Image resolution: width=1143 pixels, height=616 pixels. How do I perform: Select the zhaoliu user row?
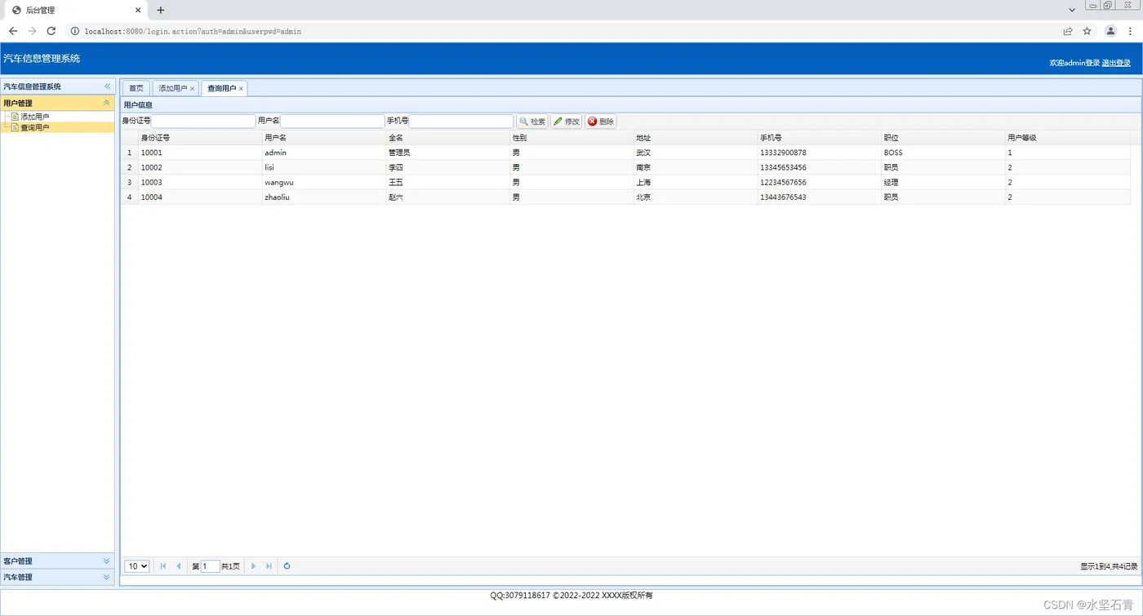click(x=625, y=197)
